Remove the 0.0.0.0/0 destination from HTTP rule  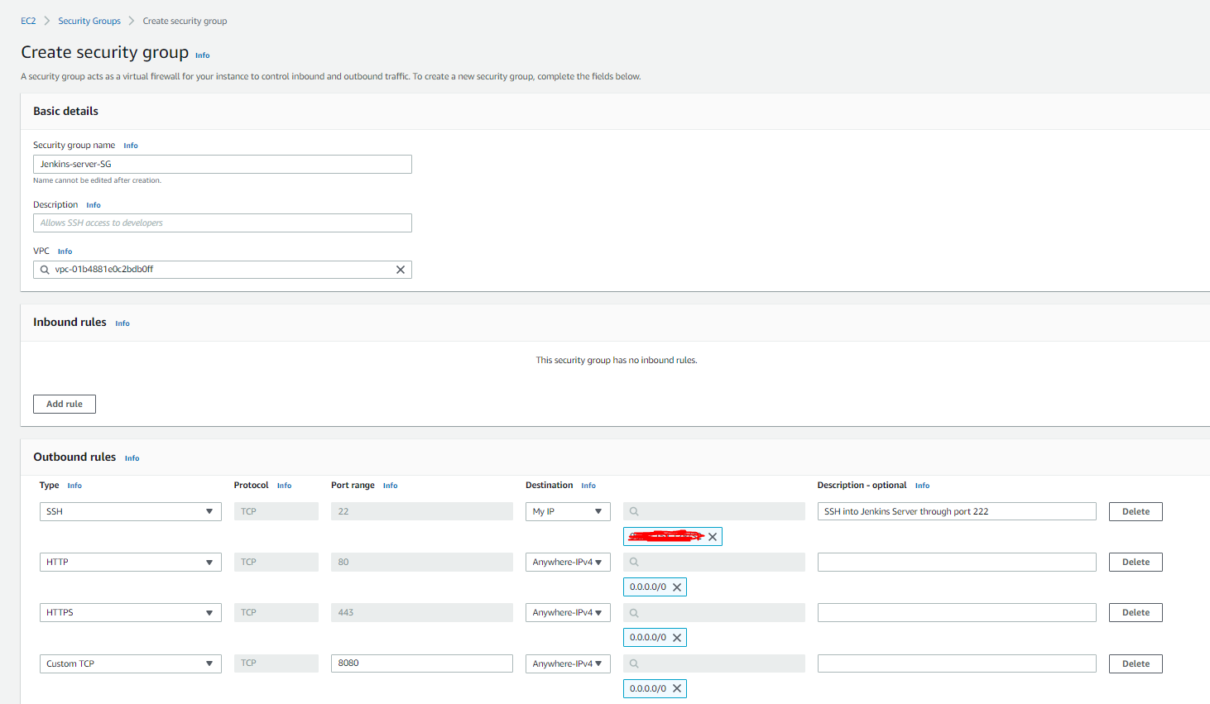pos(677,587)
